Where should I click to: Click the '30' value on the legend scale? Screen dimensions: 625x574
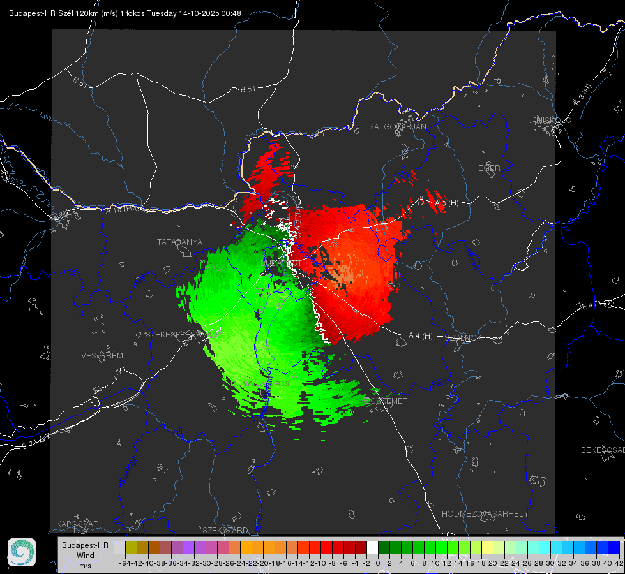click(x=550, y=563)
